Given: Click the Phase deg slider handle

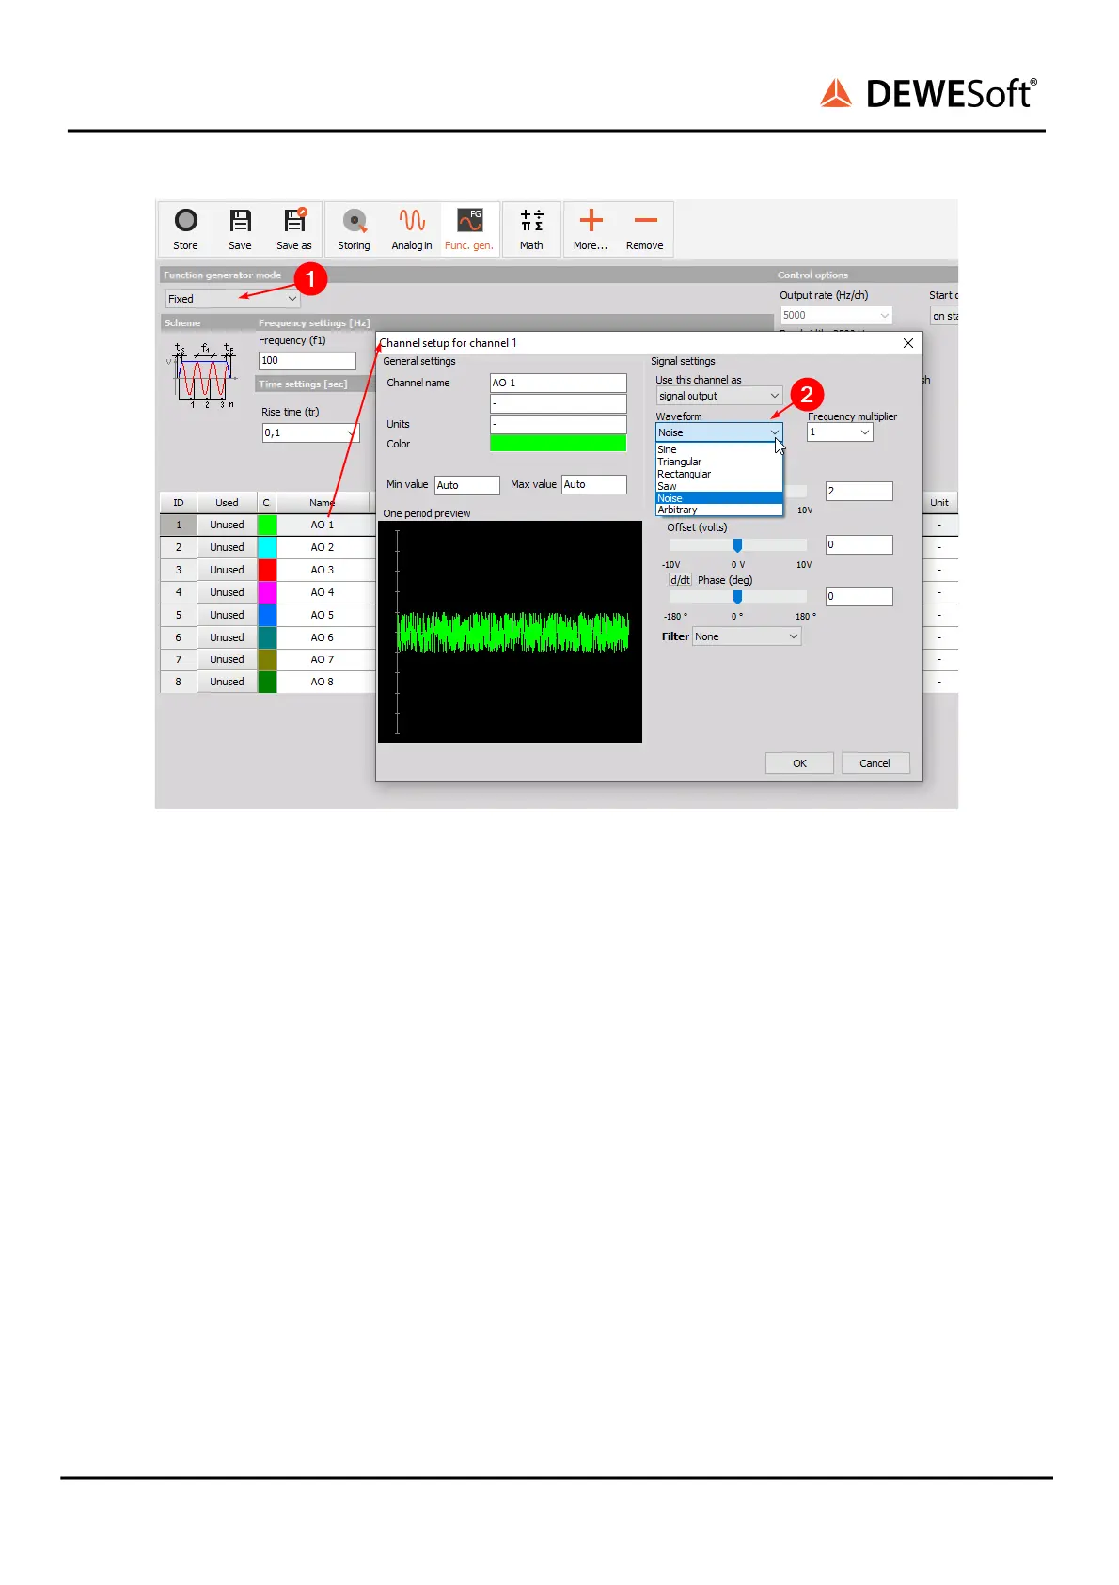Looking at the screenshot, I should [737, 597].
